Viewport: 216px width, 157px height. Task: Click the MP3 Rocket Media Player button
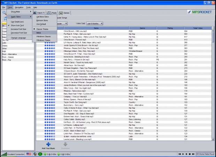205,154
